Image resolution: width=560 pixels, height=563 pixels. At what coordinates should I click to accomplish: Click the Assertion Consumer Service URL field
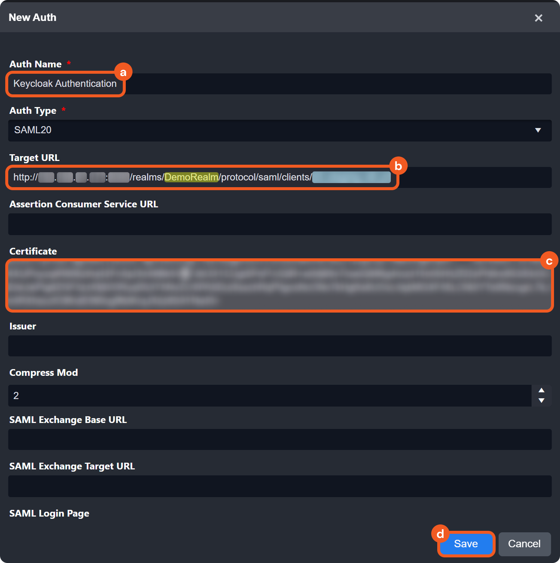coord(280,224)
